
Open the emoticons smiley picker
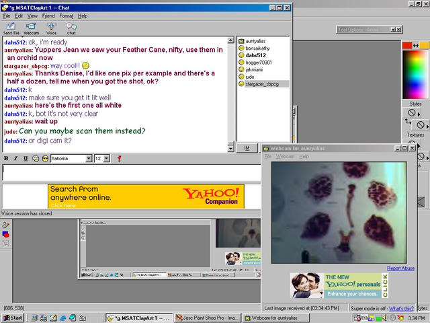point(45,159)
